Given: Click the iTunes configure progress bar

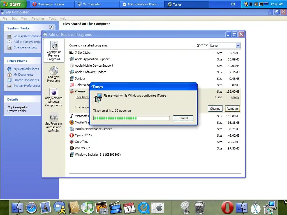Looking at the screenshot, I should tap(131, 118).
